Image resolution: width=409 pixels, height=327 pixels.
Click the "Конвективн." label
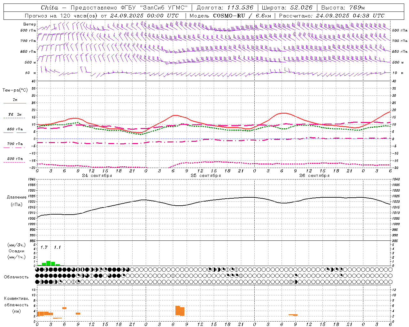click(x=16, y=299)
